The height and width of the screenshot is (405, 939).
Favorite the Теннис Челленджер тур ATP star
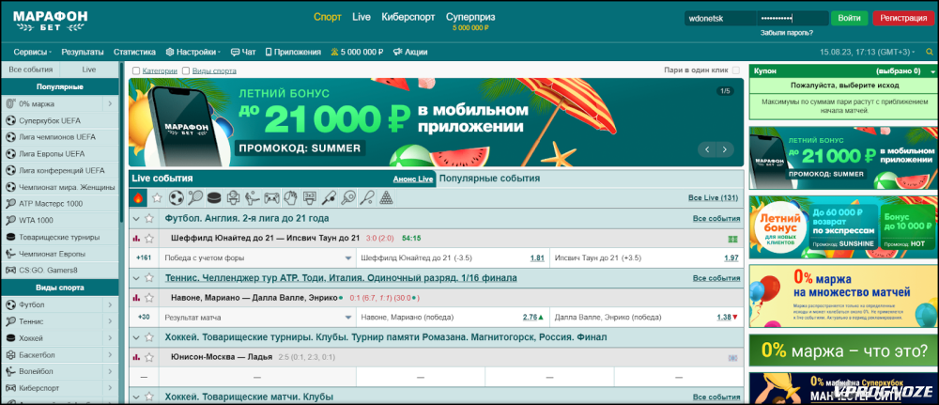pos(149,278)
